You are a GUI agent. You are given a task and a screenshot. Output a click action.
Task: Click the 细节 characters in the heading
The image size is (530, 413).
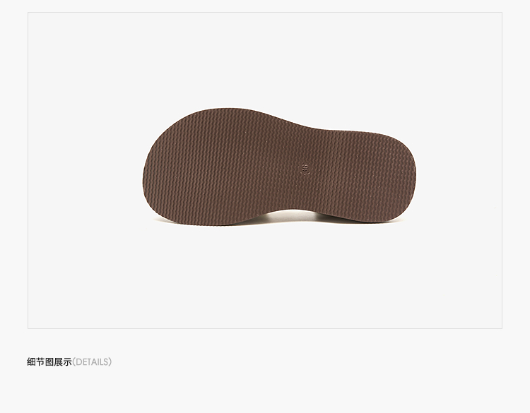click(x=36, y=362)
